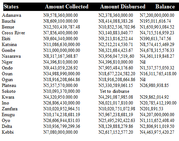This screenshot has height=141, width=179.
Task: Select Enugu's balance N4,207,000,000.00
Action: 157,115
